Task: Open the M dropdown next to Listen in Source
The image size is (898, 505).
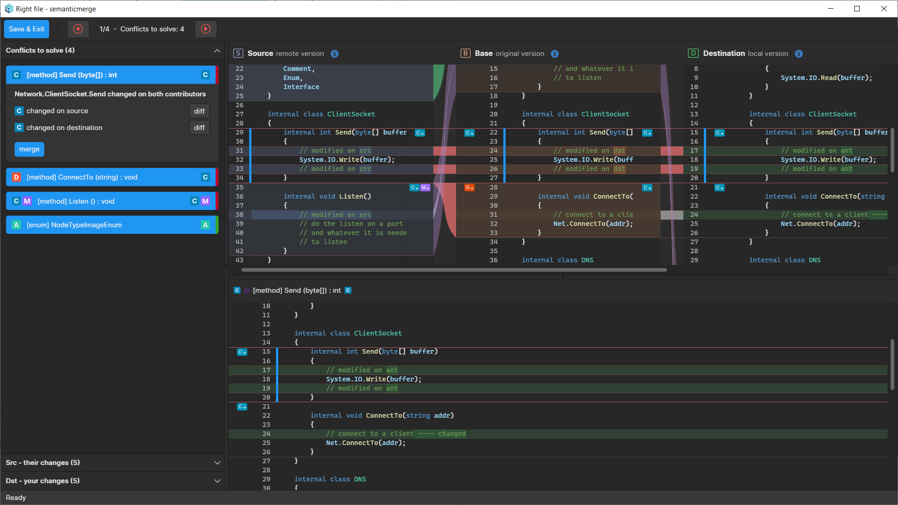Action: click(x=425, y=187)
